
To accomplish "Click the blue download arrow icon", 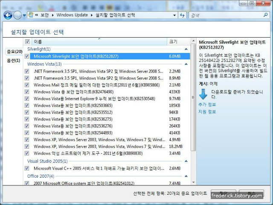I will pyautogui.click(x=203, y=94).
